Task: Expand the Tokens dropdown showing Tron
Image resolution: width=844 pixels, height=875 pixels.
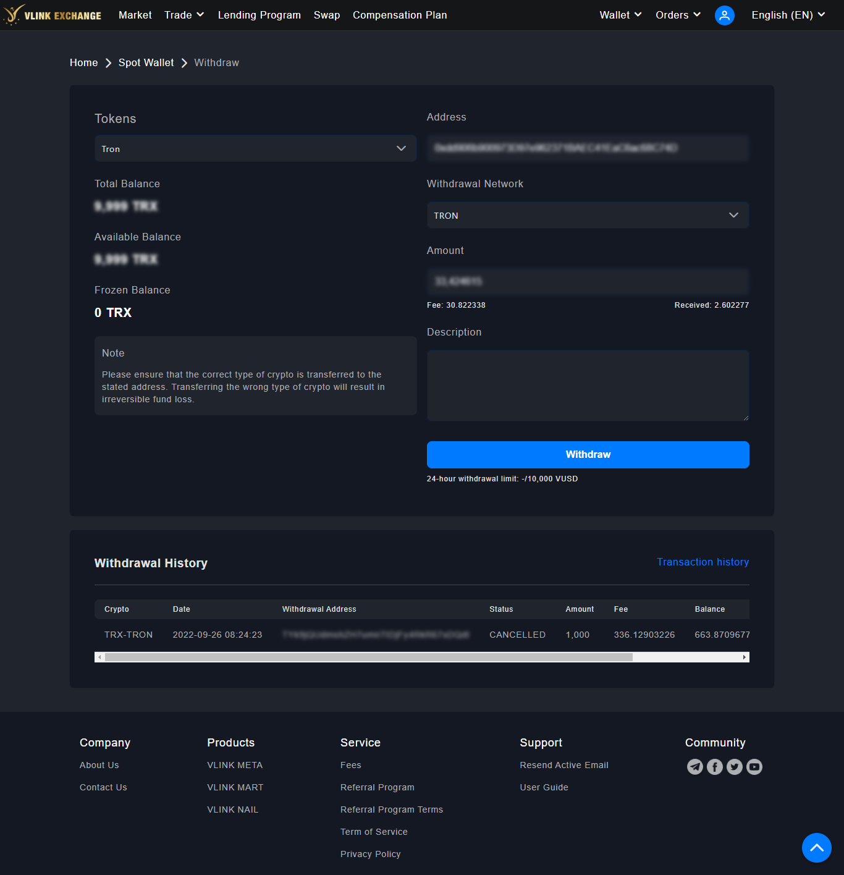Action: pyautogui.click(x=255, y=149)
